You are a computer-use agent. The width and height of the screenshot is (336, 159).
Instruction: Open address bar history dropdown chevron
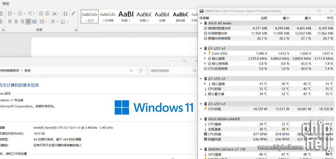[x=132, y=71]
